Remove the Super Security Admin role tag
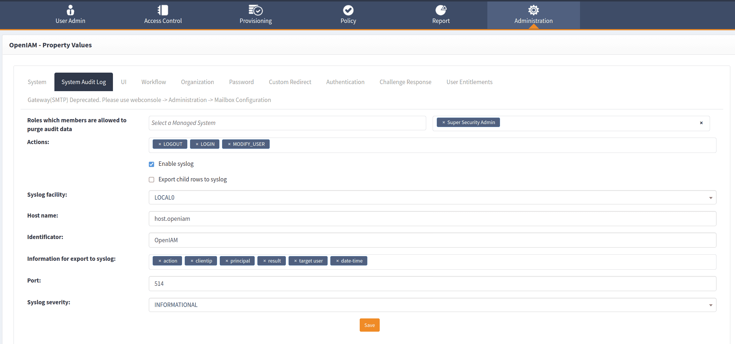The image size is (735, 344). pos(444,122)
